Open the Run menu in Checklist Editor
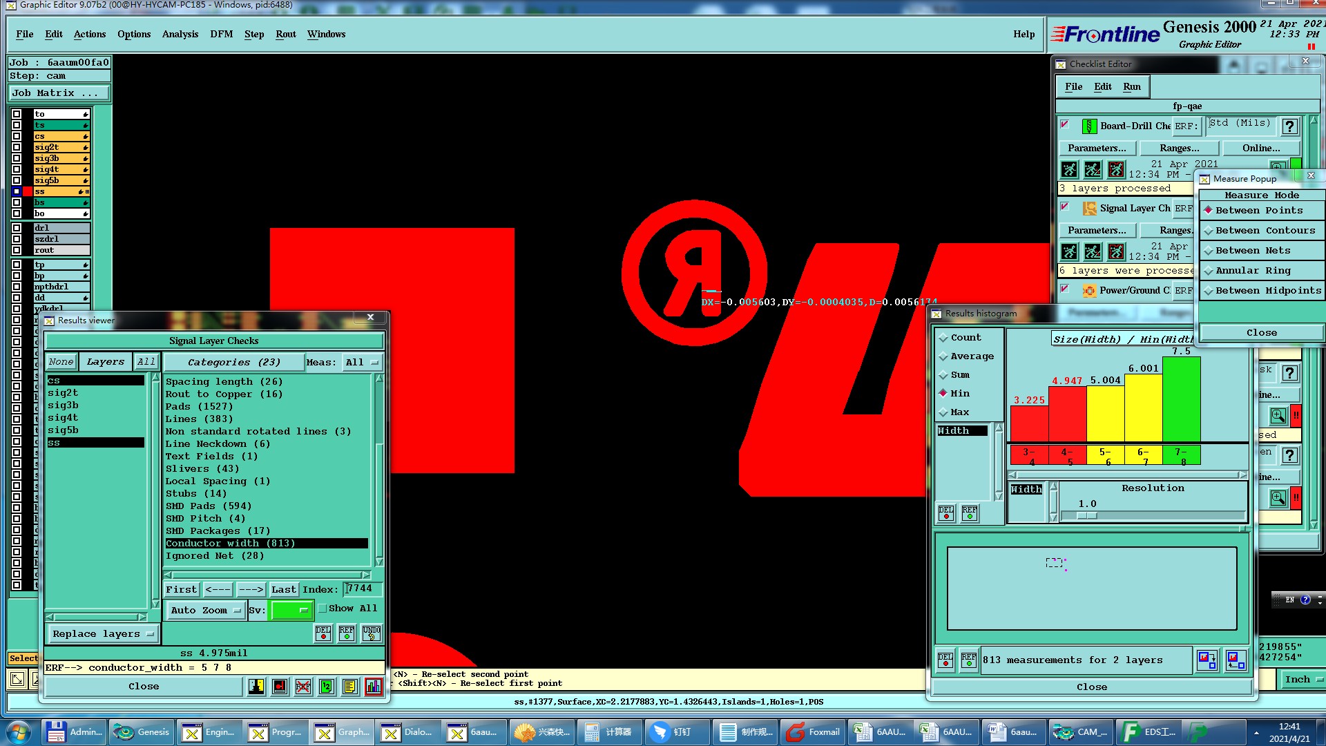This screenshot has width=1326, height=746. click(1131, 87)
